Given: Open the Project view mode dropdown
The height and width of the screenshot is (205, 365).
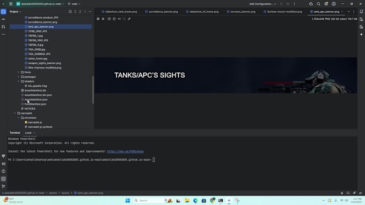Looking at the screenshot, I should [x=15, y=12].
